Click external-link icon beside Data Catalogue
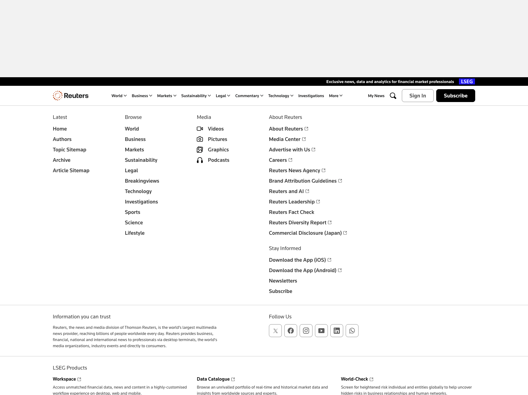The image size is (528, 395). pos(233,379)
